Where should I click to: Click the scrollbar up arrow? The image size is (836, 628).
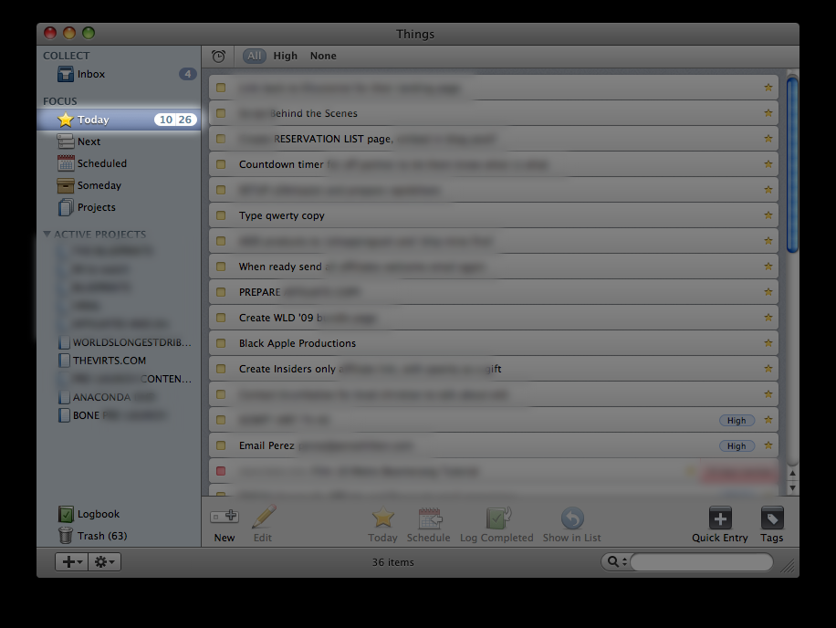point(792,473)
